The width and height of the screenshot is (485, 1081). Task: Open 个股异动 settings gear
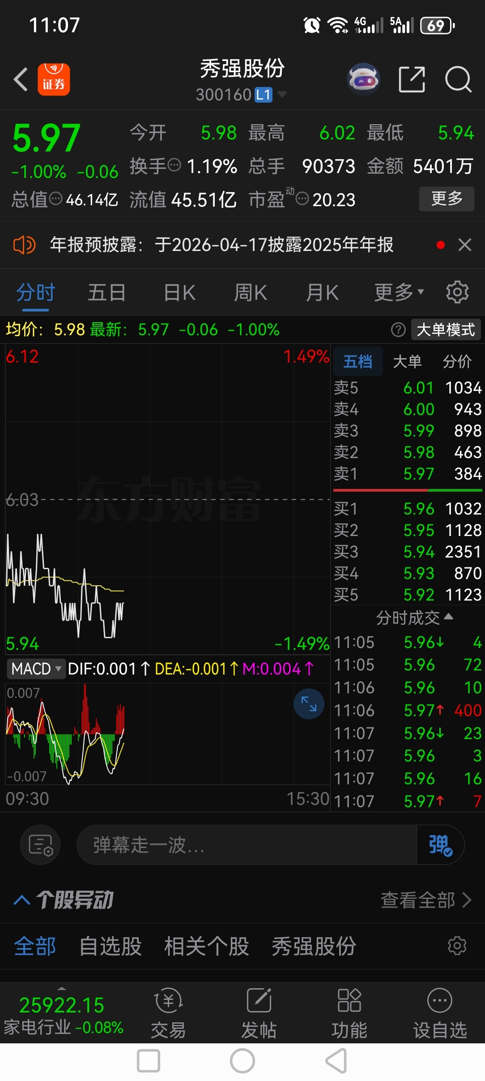457,946
